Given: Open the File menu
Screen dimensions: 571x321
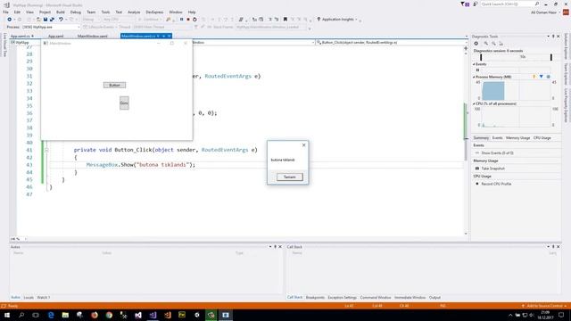Looking at the screenshot, I should click(x=5, y=12).
